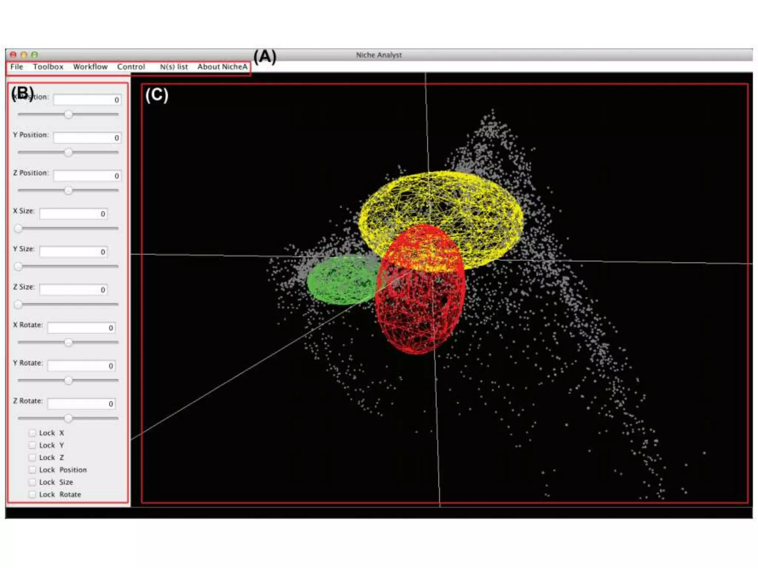Toggle the Lock Size checkbox
The height and width of the screenshot is (568, 758).
pyautogui.click(x=33, y=482)
